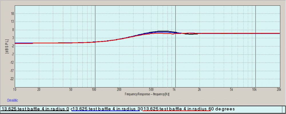Image resolution: width=286 pixels, height=114 pixels.
Task: Click the 5k frequency axis label
Action: click(x=231, y=89)
